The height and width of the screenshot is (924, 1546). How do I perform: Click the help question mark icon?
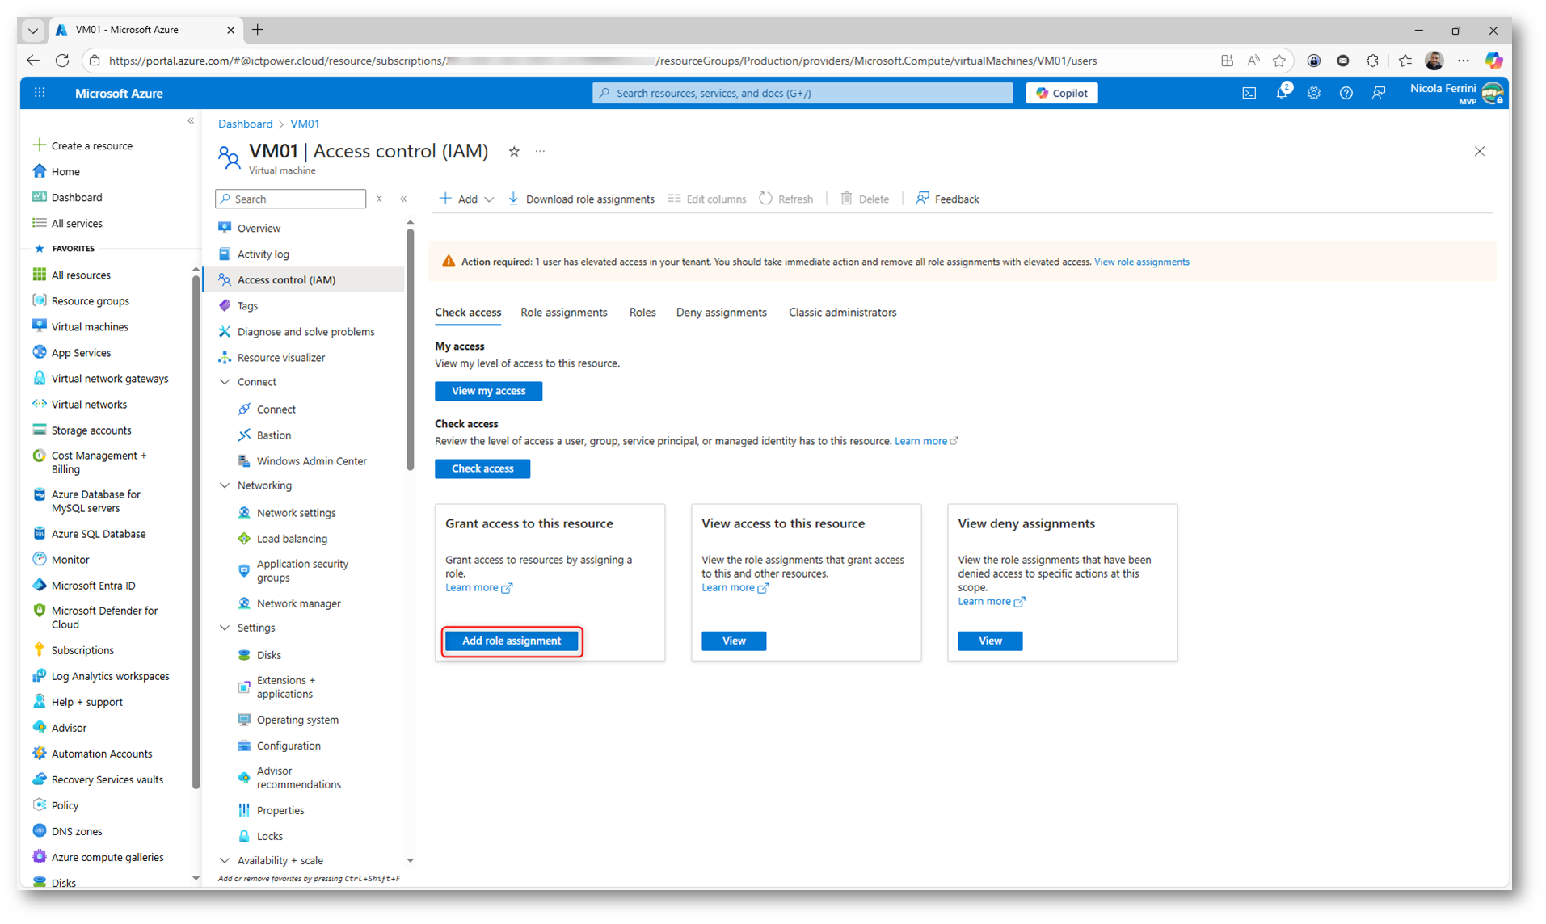1346,94
